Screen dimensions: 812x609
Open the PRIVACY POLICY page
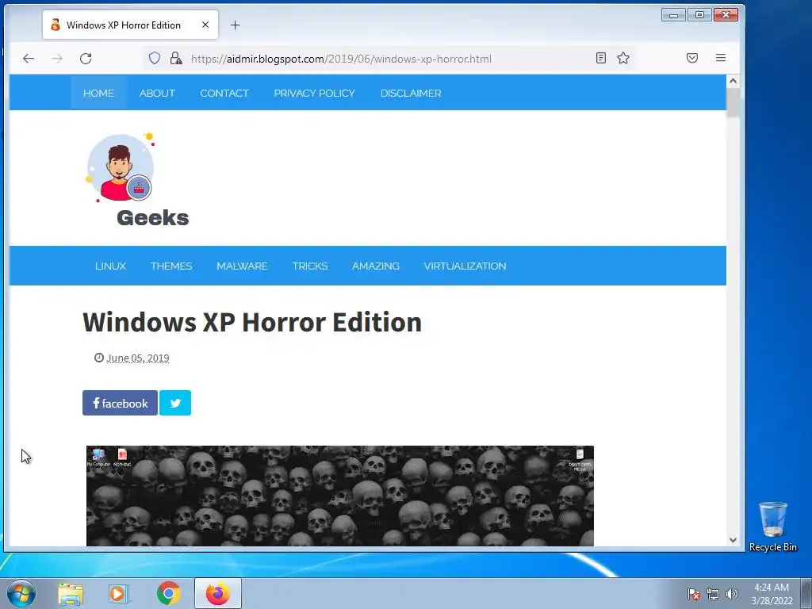[x=314, y=94]
